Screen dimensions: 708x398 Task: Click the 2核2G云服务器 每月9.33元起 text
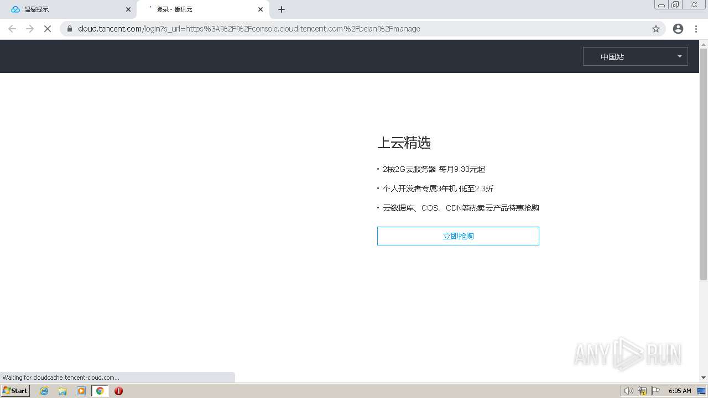pos(434,169)
